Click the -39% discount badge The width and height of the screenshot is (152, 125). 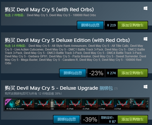tap(90, 119)
